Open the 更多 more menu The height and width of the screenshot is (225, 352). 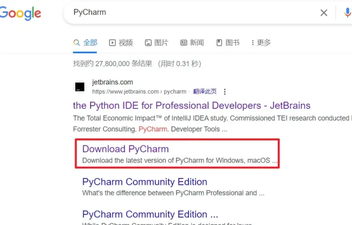click(x=261, y=43)
